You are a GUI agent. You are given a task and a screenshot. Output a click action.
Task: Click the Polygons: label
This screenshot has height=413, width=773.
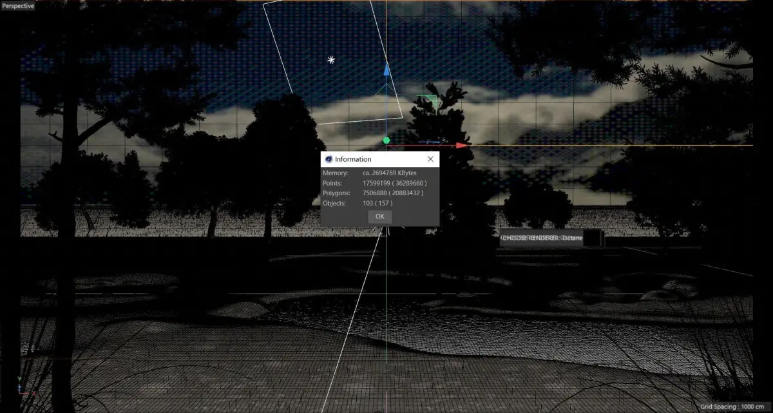point(336,193)
